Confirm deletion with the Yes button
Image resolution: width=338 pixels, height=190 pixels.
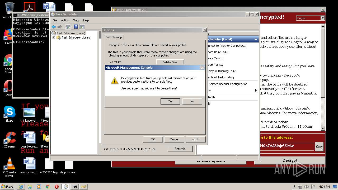coord(170,101)
